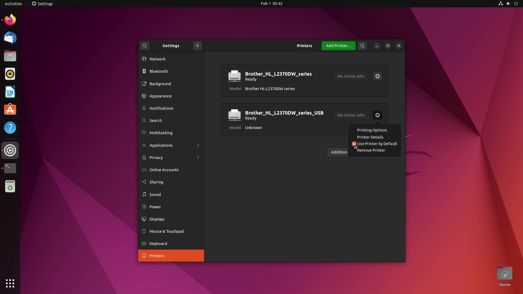523x294 pixels.
Task: Click the network status icon in top bar
Action: 501,4
